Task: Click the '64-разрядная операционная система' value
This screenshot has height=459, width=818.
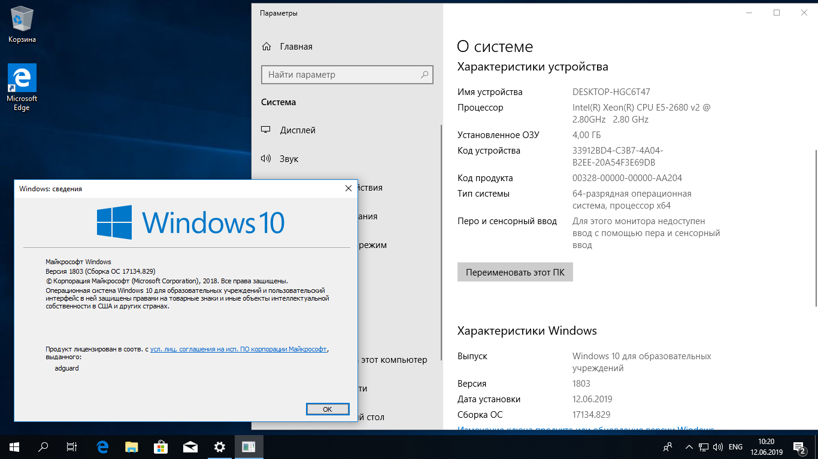Action: [632, 200]
